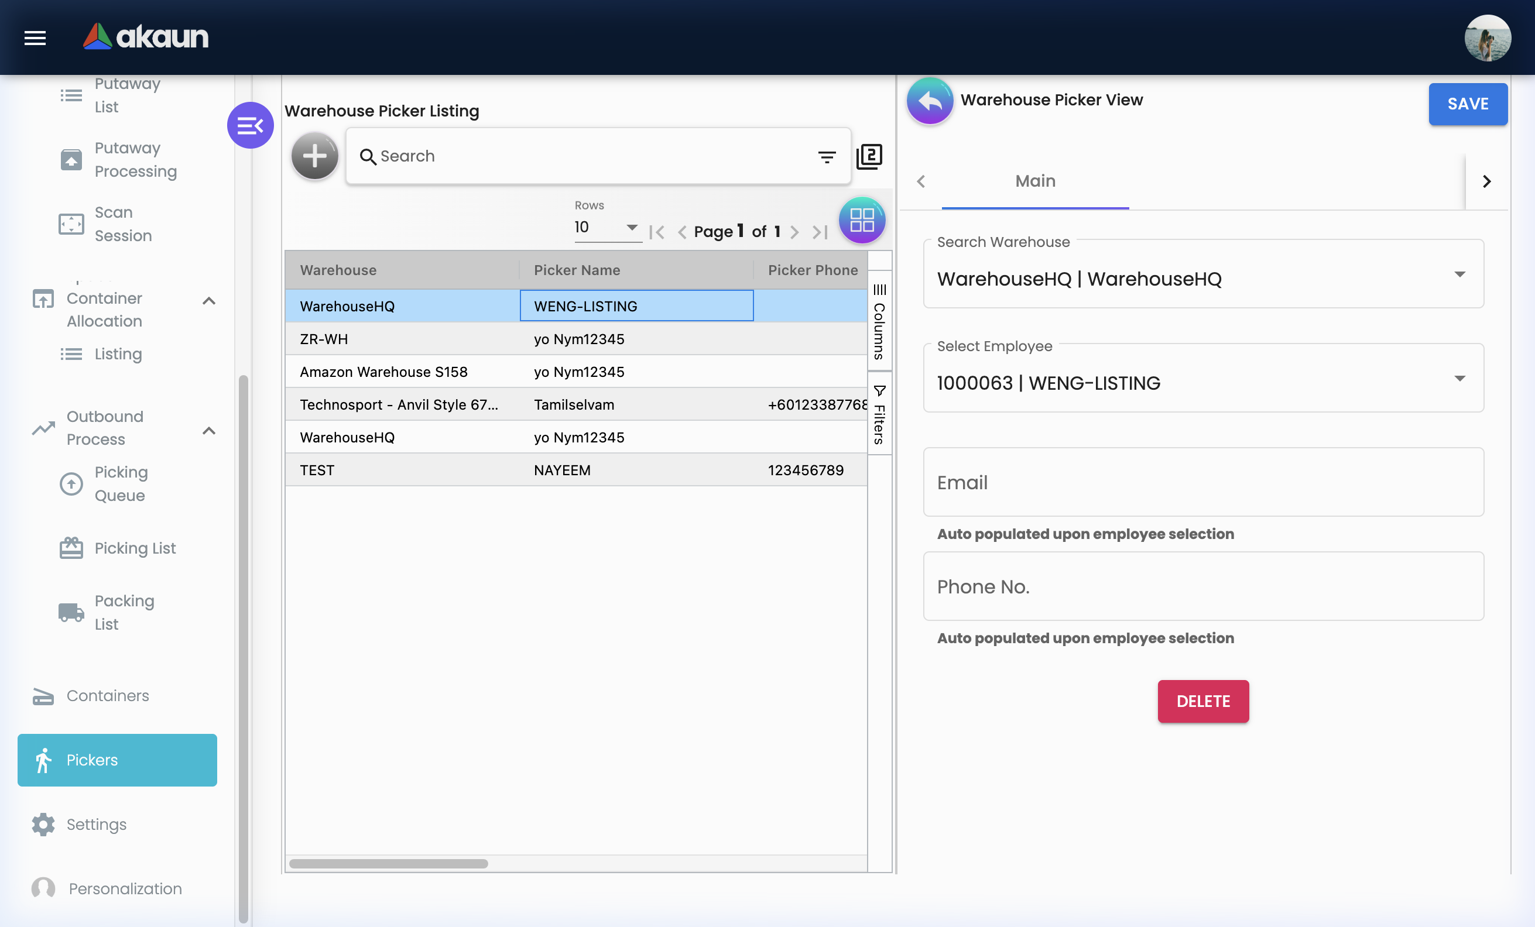Open the hamburger main menu
Image resolution: width=1535 pixels, height=927 pixels.
[35, 38]
